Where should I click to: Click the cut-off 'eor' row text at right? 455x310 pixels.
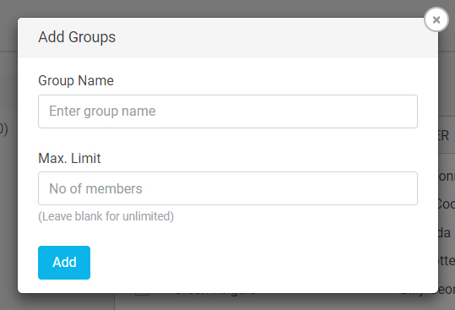tap(447, 290)
